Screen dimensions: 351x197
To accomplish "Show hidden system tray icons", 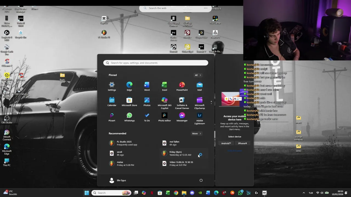I will click(x=304, y=193).
